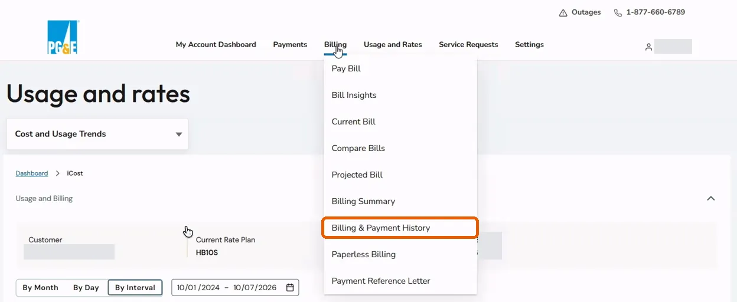
Task: Choose Paperless Billing from Billing menu
Action: pos(400,254)
